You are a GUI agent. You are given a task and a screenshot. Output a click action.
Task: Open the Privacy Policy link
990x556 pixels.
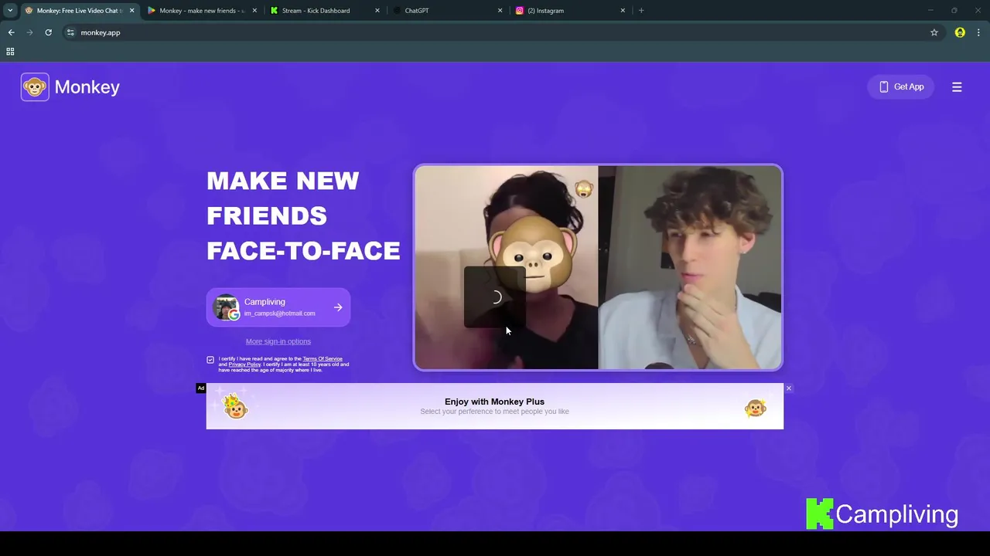pos(244,364)
